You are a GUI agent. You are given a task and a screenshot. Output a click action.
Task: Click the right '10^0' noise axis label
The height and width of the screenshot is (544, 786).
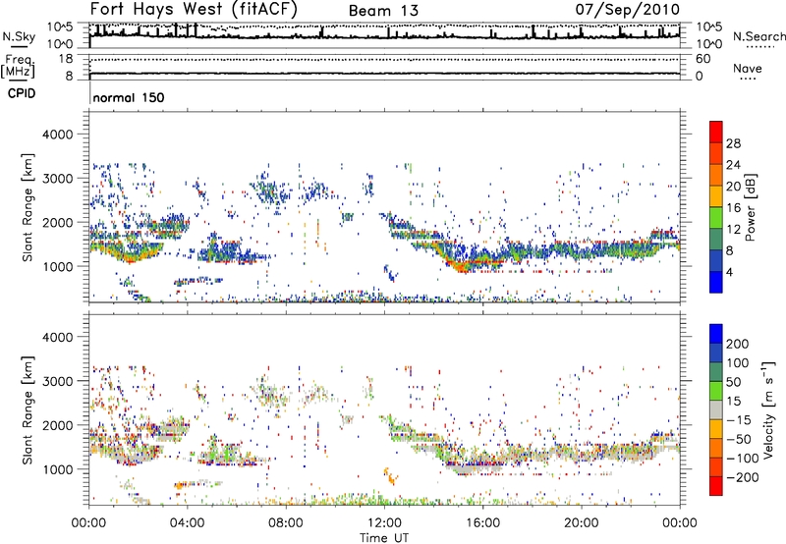click(x=708, y=44)
